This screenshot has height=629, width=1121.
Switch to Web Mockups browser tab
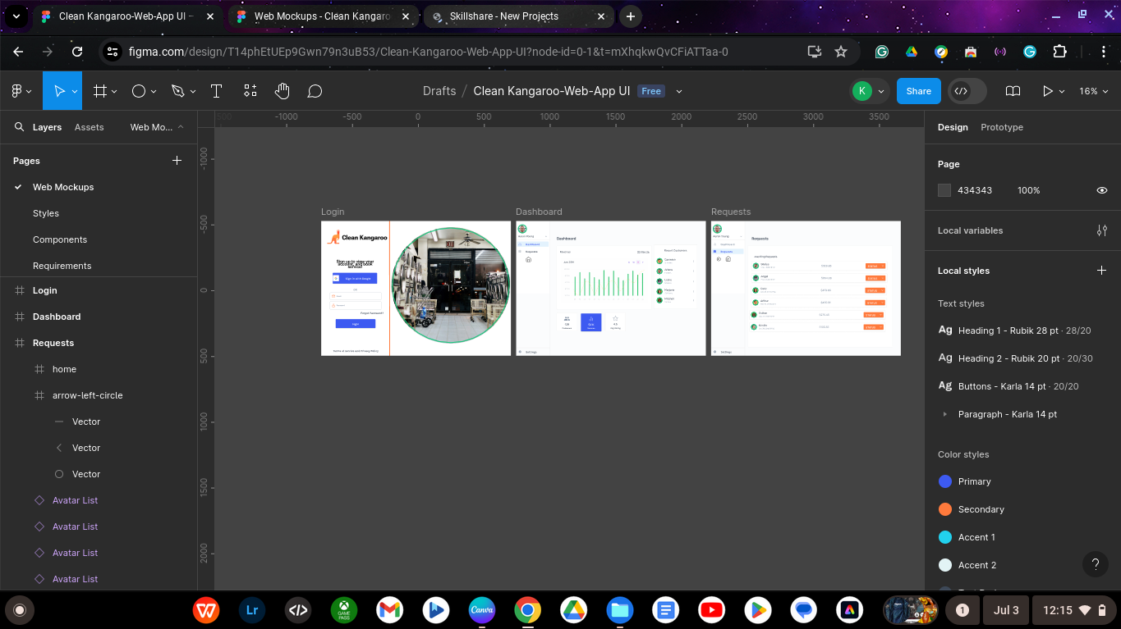point(320,16)
